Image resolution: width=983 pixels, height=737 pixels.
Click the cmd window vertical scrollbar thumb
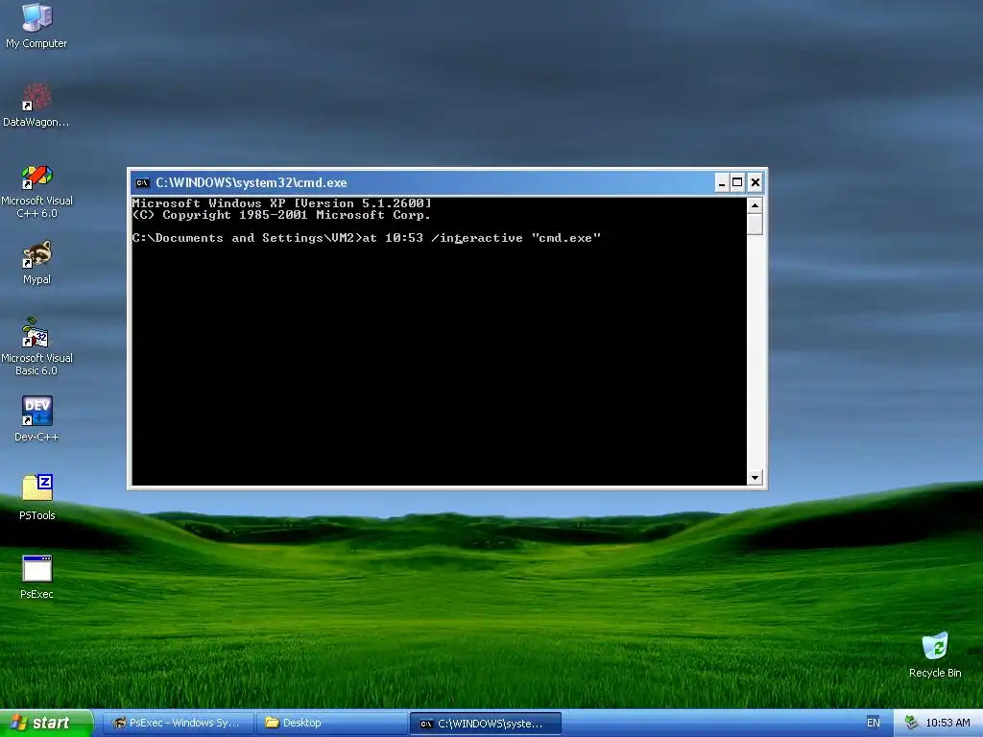[x=755, y=225]
